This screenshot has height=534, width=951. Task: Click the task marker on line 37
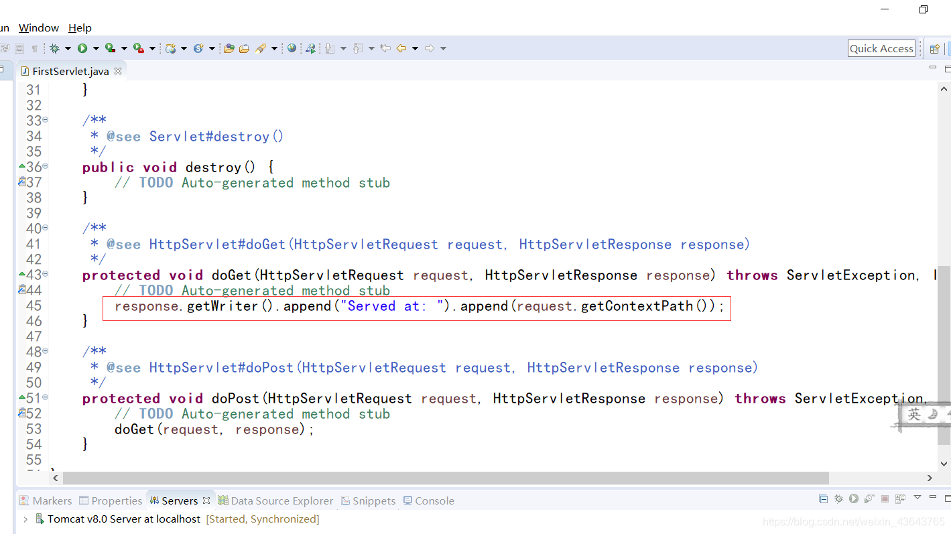[x=21, y=182]
